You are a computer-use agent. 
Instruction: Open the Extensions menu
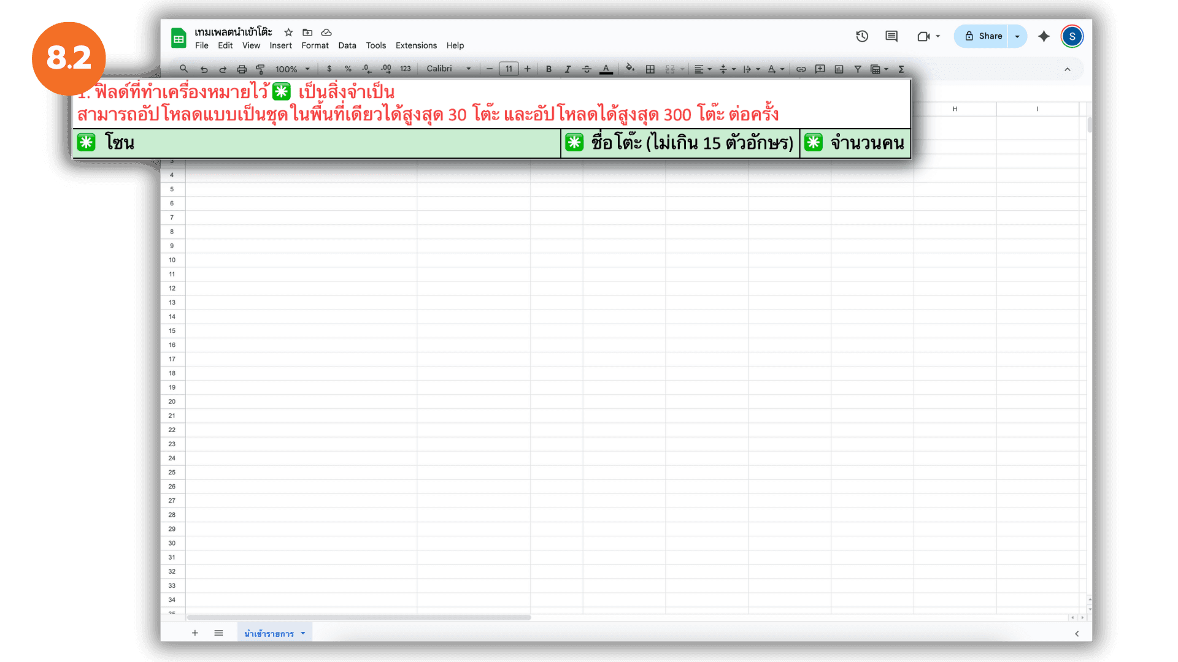pyautogui.click(x=416, y=45)
